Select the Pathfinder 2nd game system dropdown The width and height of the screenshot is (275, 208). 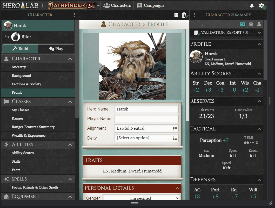(73, 6)
